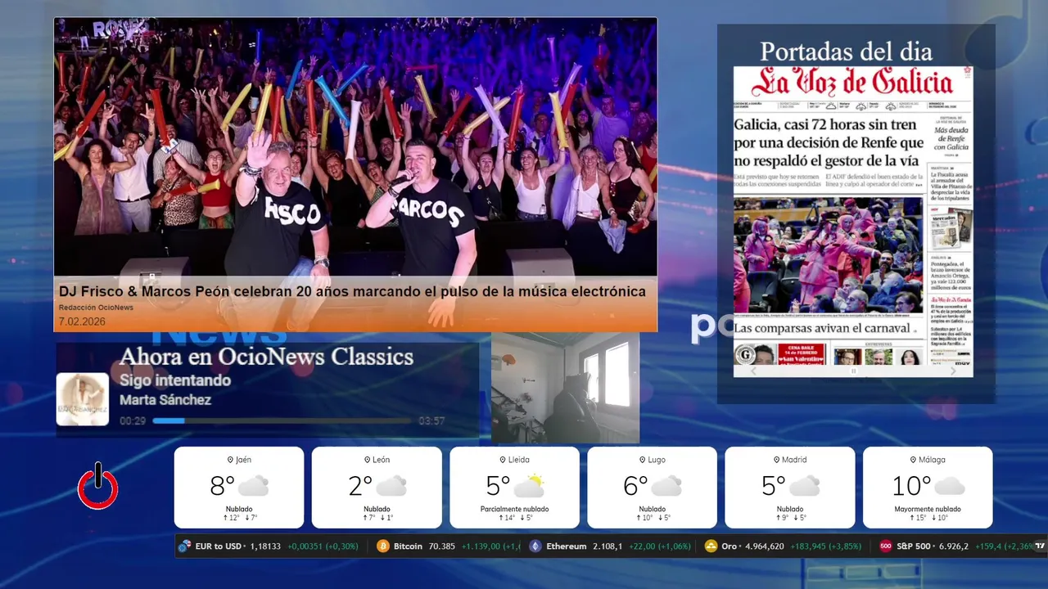Click the Ethereum change +22,00 (+1,06%)
1048x589 pixels.
(660, 546)
